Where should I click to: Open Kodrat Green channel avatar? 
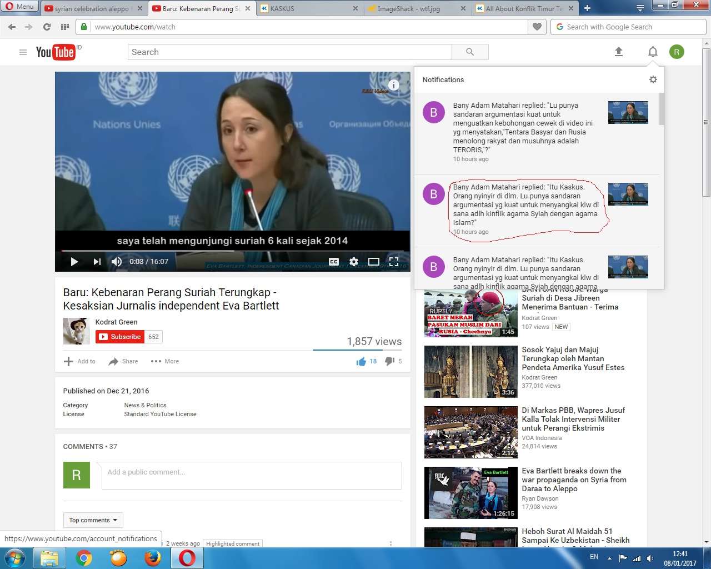click(x=77, y=331)
